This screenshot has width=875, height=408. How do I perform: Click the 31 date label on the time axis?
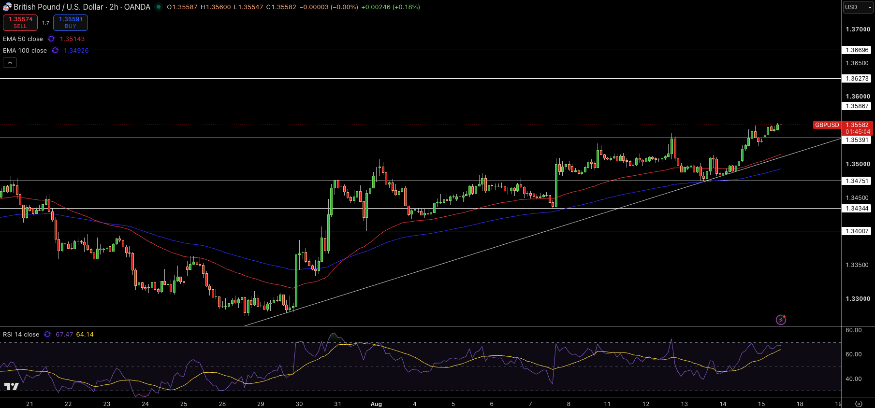337,404
